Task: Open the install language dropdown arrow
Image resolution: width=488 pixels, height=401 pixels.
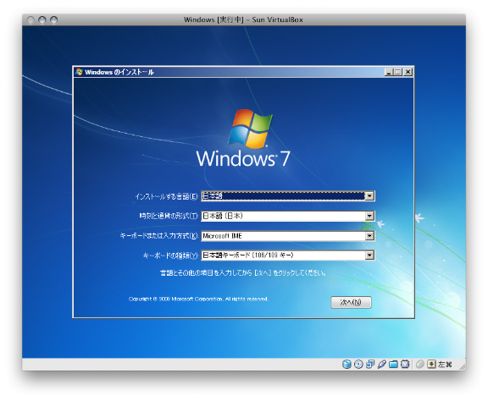Action: coord(369,196)
